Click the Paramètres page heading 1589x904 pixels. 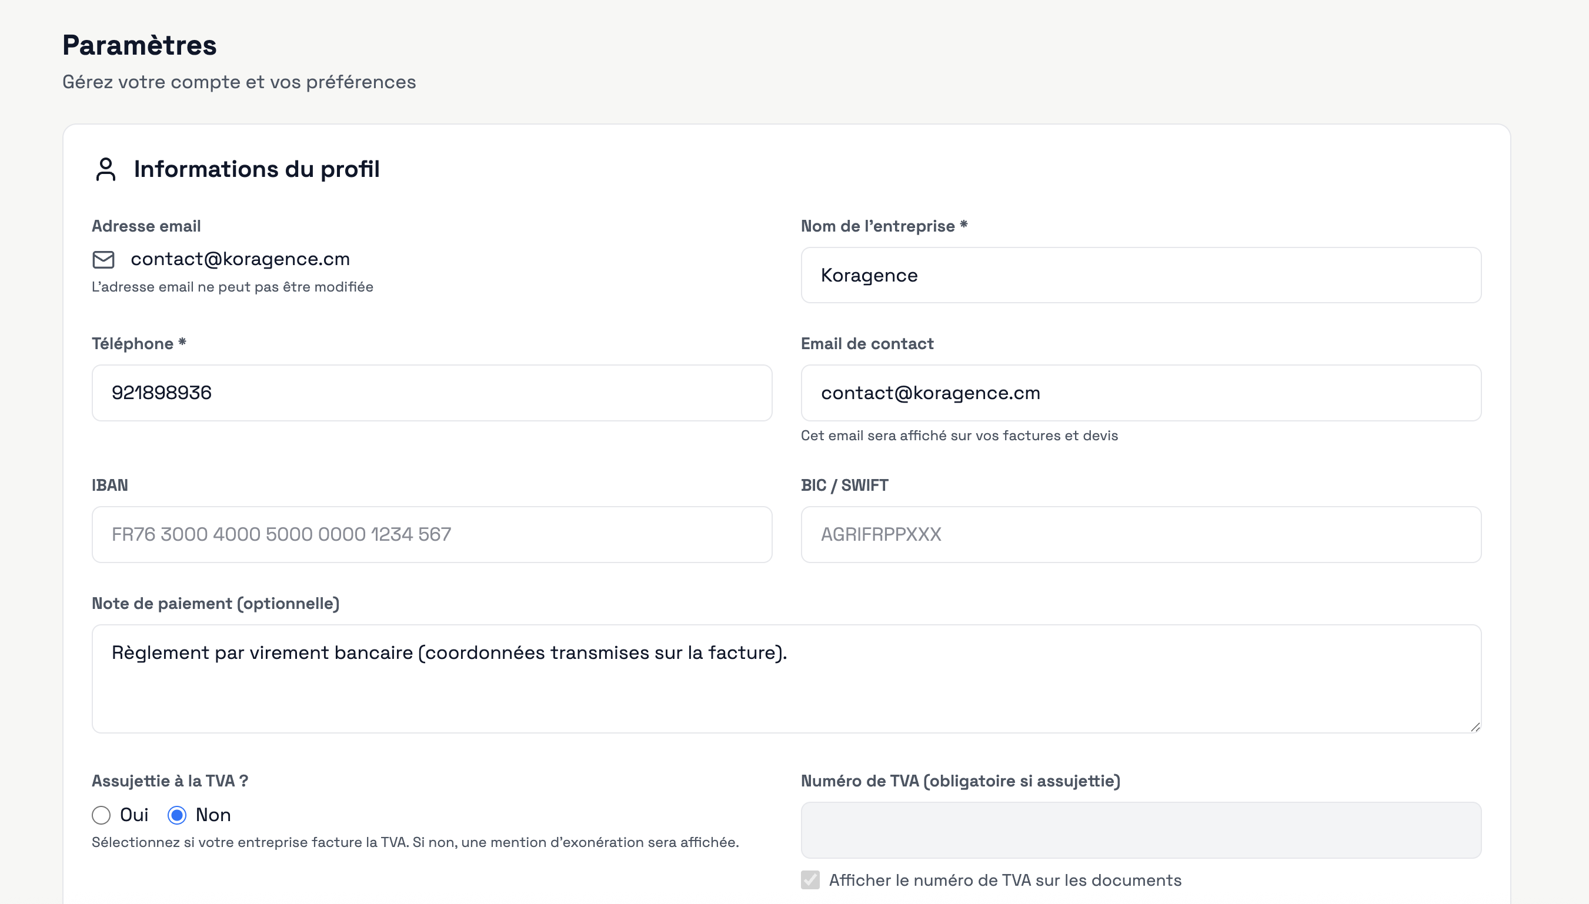[139, 45]
